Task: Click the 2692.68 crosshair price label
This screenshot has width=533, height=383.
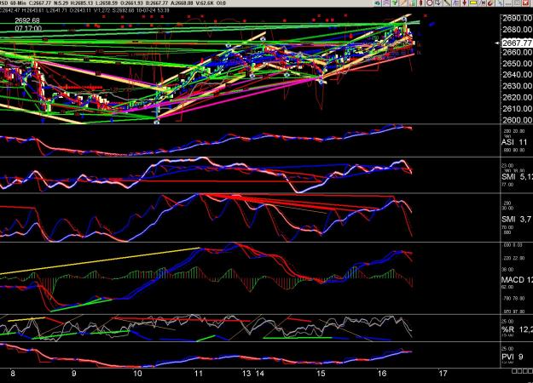Action: (x=27, y=20)
